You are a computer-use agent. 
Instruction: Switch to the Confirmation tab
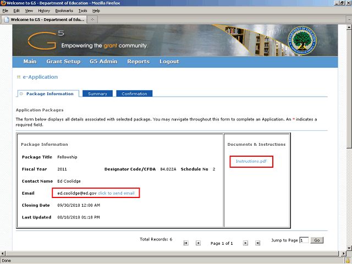134,94
